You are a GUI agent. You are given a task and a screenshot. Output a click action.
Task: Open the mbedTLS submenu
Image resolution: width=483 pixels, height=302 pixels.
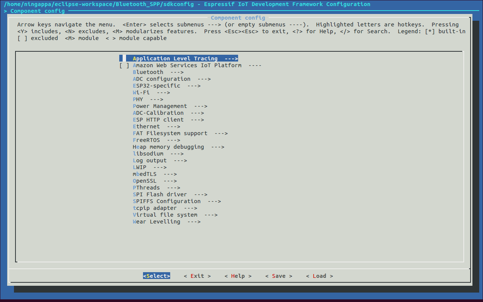(x=155, y=174)
